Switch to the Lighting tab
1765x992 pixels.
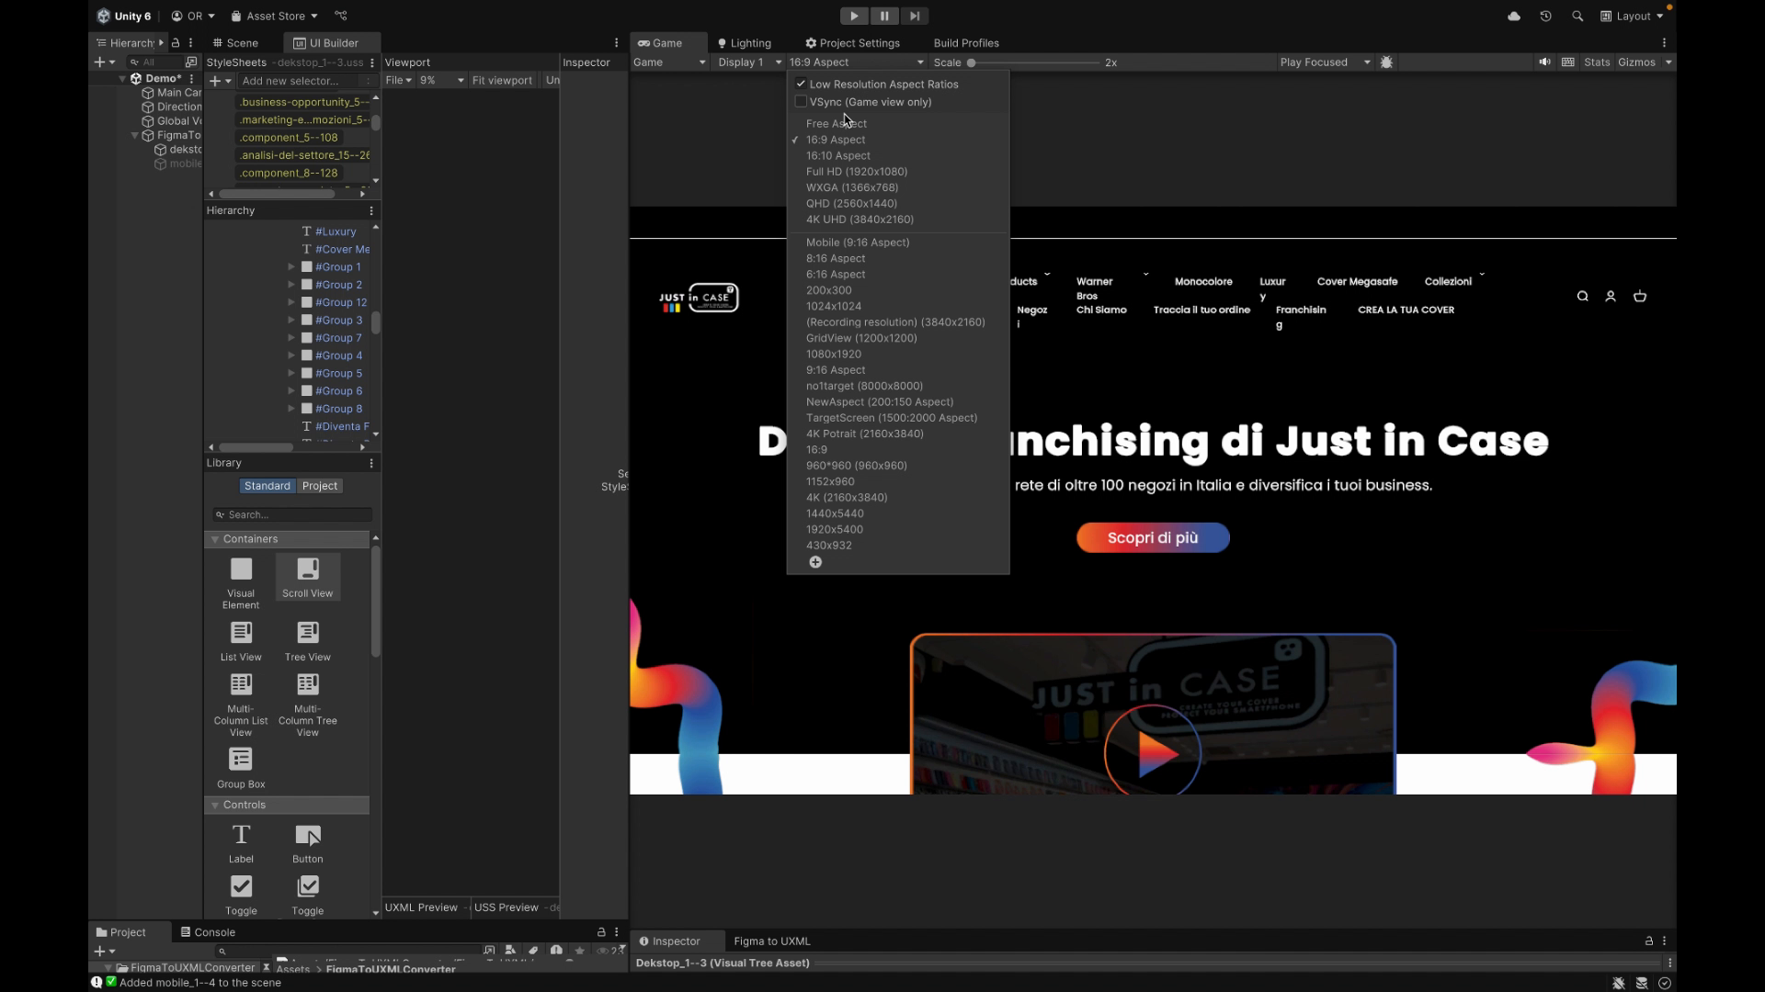[745, 43]
